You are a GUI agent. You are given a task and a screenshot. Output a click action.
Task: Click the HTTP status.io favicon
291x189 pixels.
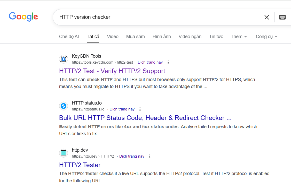pos(64,106)
